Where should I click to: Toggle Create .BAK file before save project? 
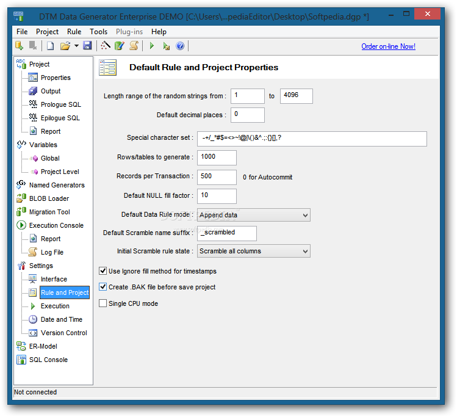103,287
